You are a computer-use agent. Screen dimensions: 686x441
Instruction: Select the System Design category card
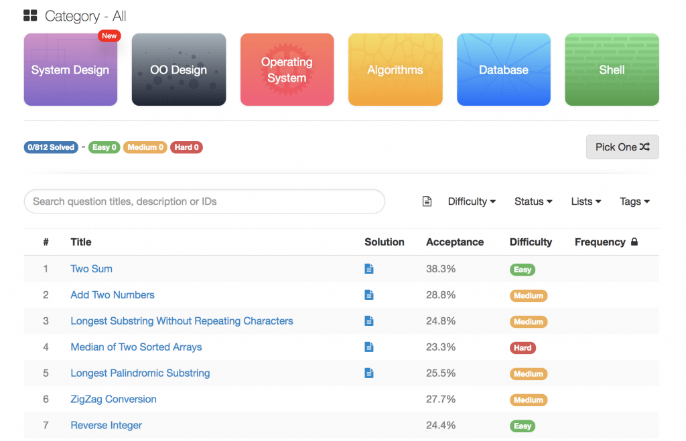coord(70,70)
